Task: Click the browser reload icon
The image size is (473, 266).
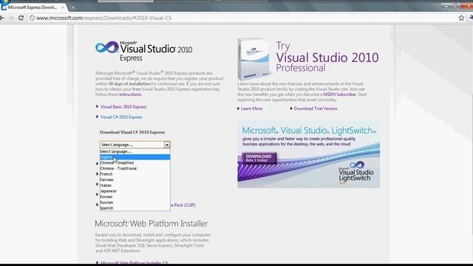Action: point(21,18)
